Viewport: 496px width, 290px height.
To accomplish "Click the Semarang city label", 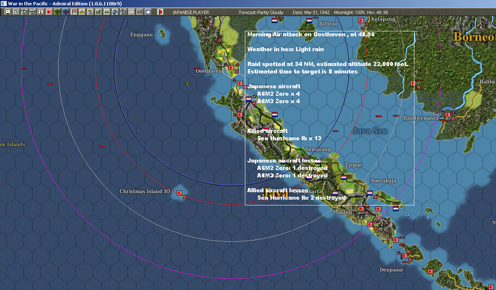I will point(318,149).
